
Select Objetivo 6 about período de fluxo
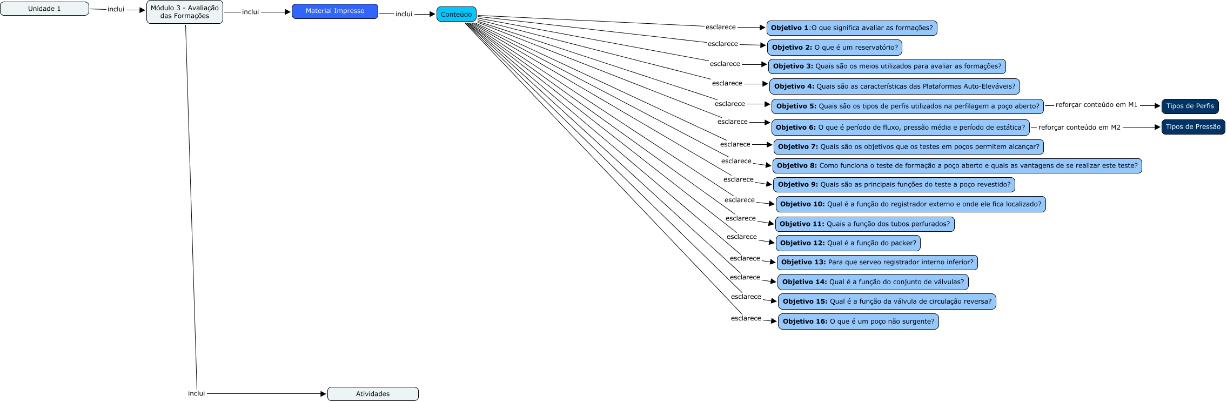click(900, 128)
